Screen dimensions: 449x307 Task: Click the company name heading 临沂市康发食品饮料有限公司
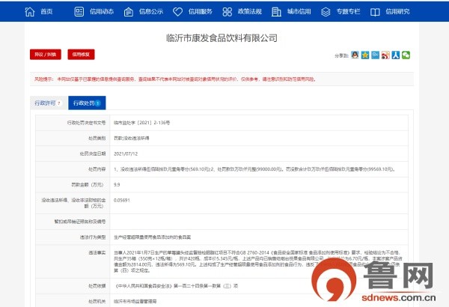222,38
